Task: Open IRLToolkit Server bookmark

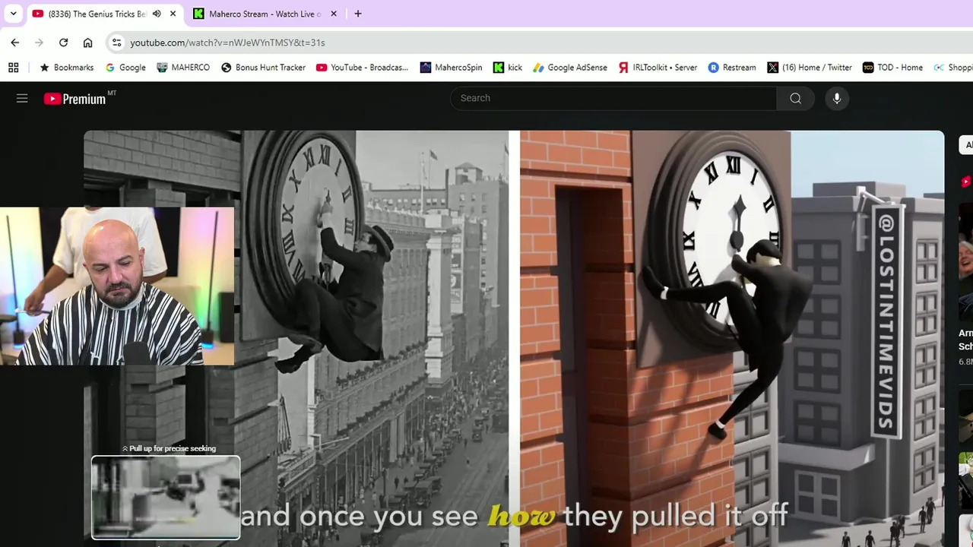Action: [658, 68]
